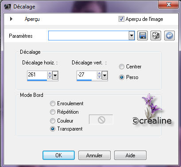Click the Décalage dialog title bar icon

[7, 7]
